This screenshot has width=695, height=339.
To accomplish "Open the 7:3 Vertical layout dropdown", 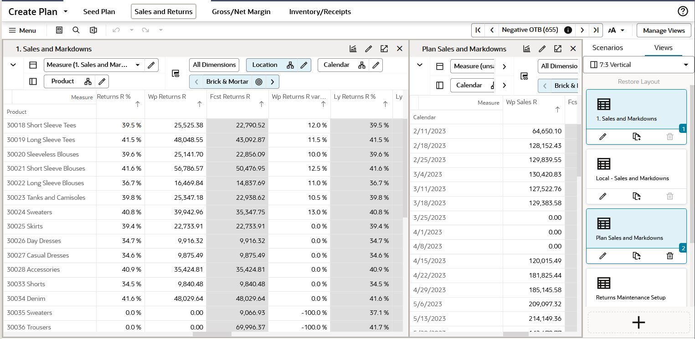I will 638,65.
